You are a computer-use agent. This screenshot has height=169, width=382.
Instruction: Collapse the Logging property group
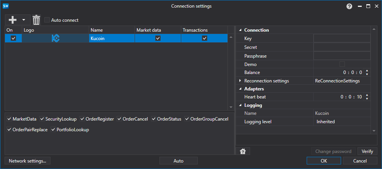(x=240, y=105)
